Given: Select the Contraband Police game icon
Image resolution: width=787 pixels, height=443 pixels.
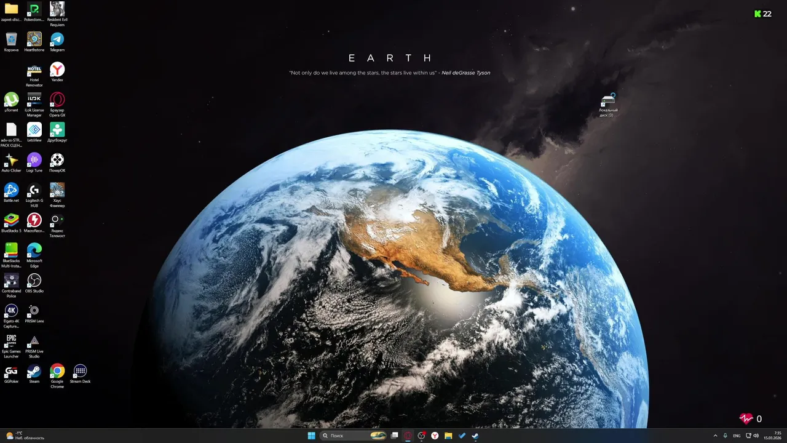Looking at the screenshot, I should click(x=11, y=285).
